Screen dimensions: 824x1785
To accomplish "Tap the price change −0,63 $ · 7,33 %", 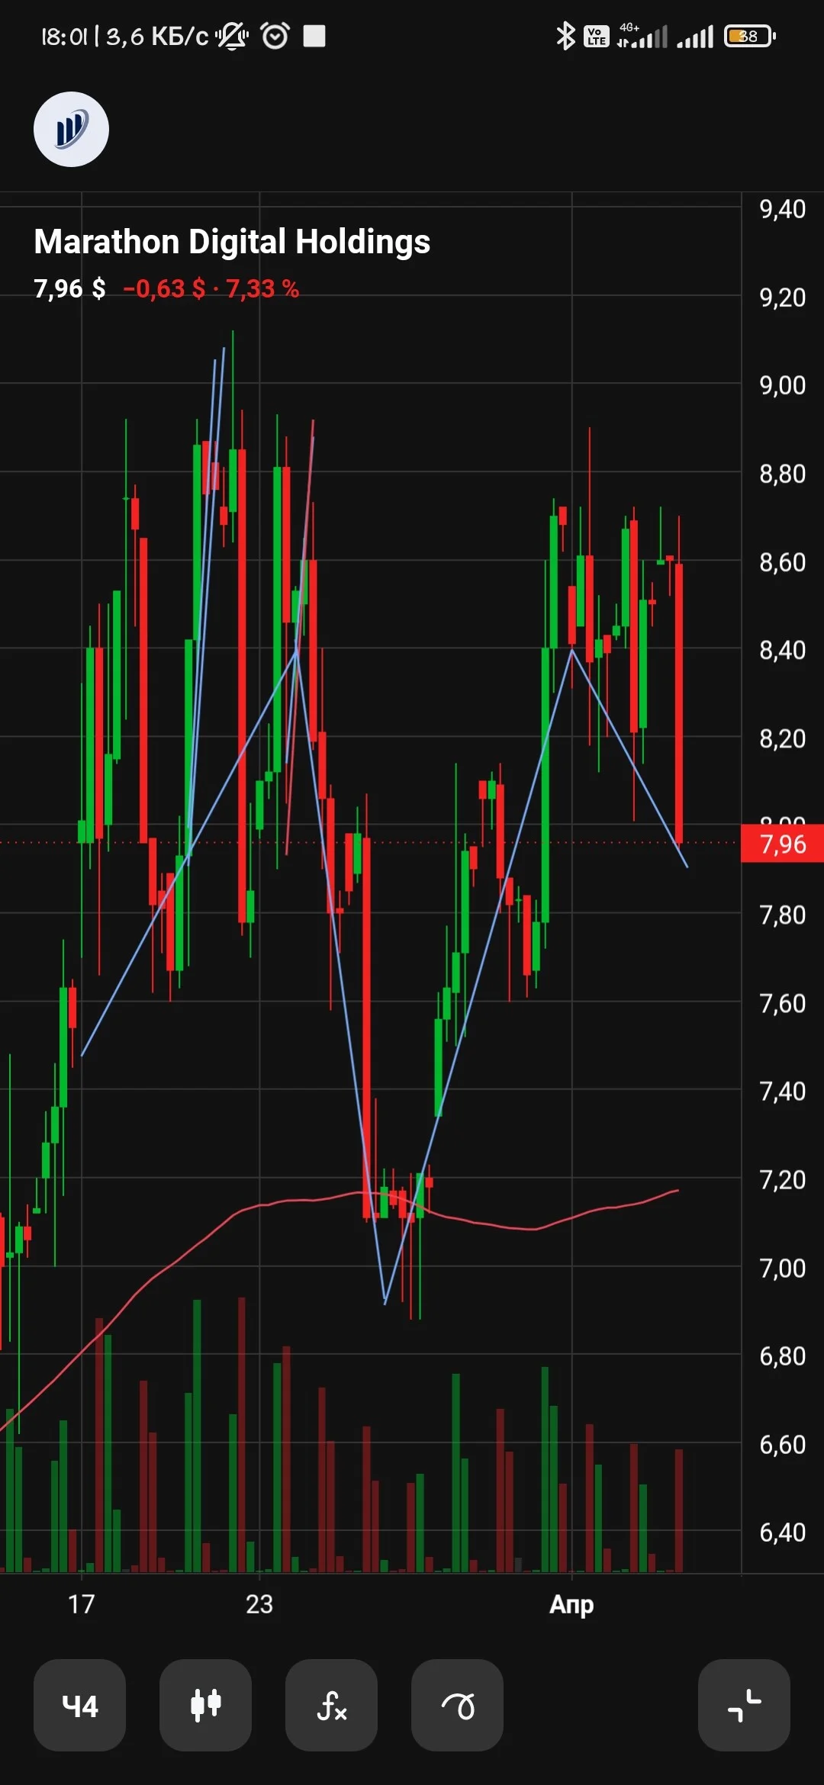I will (x=211, y=289).
